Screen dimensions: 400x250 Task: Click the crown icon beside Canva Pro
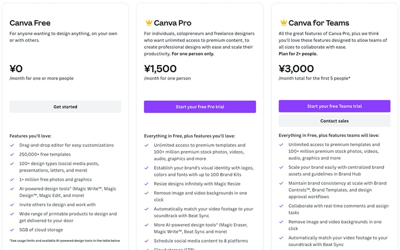(x=149, y=23)
